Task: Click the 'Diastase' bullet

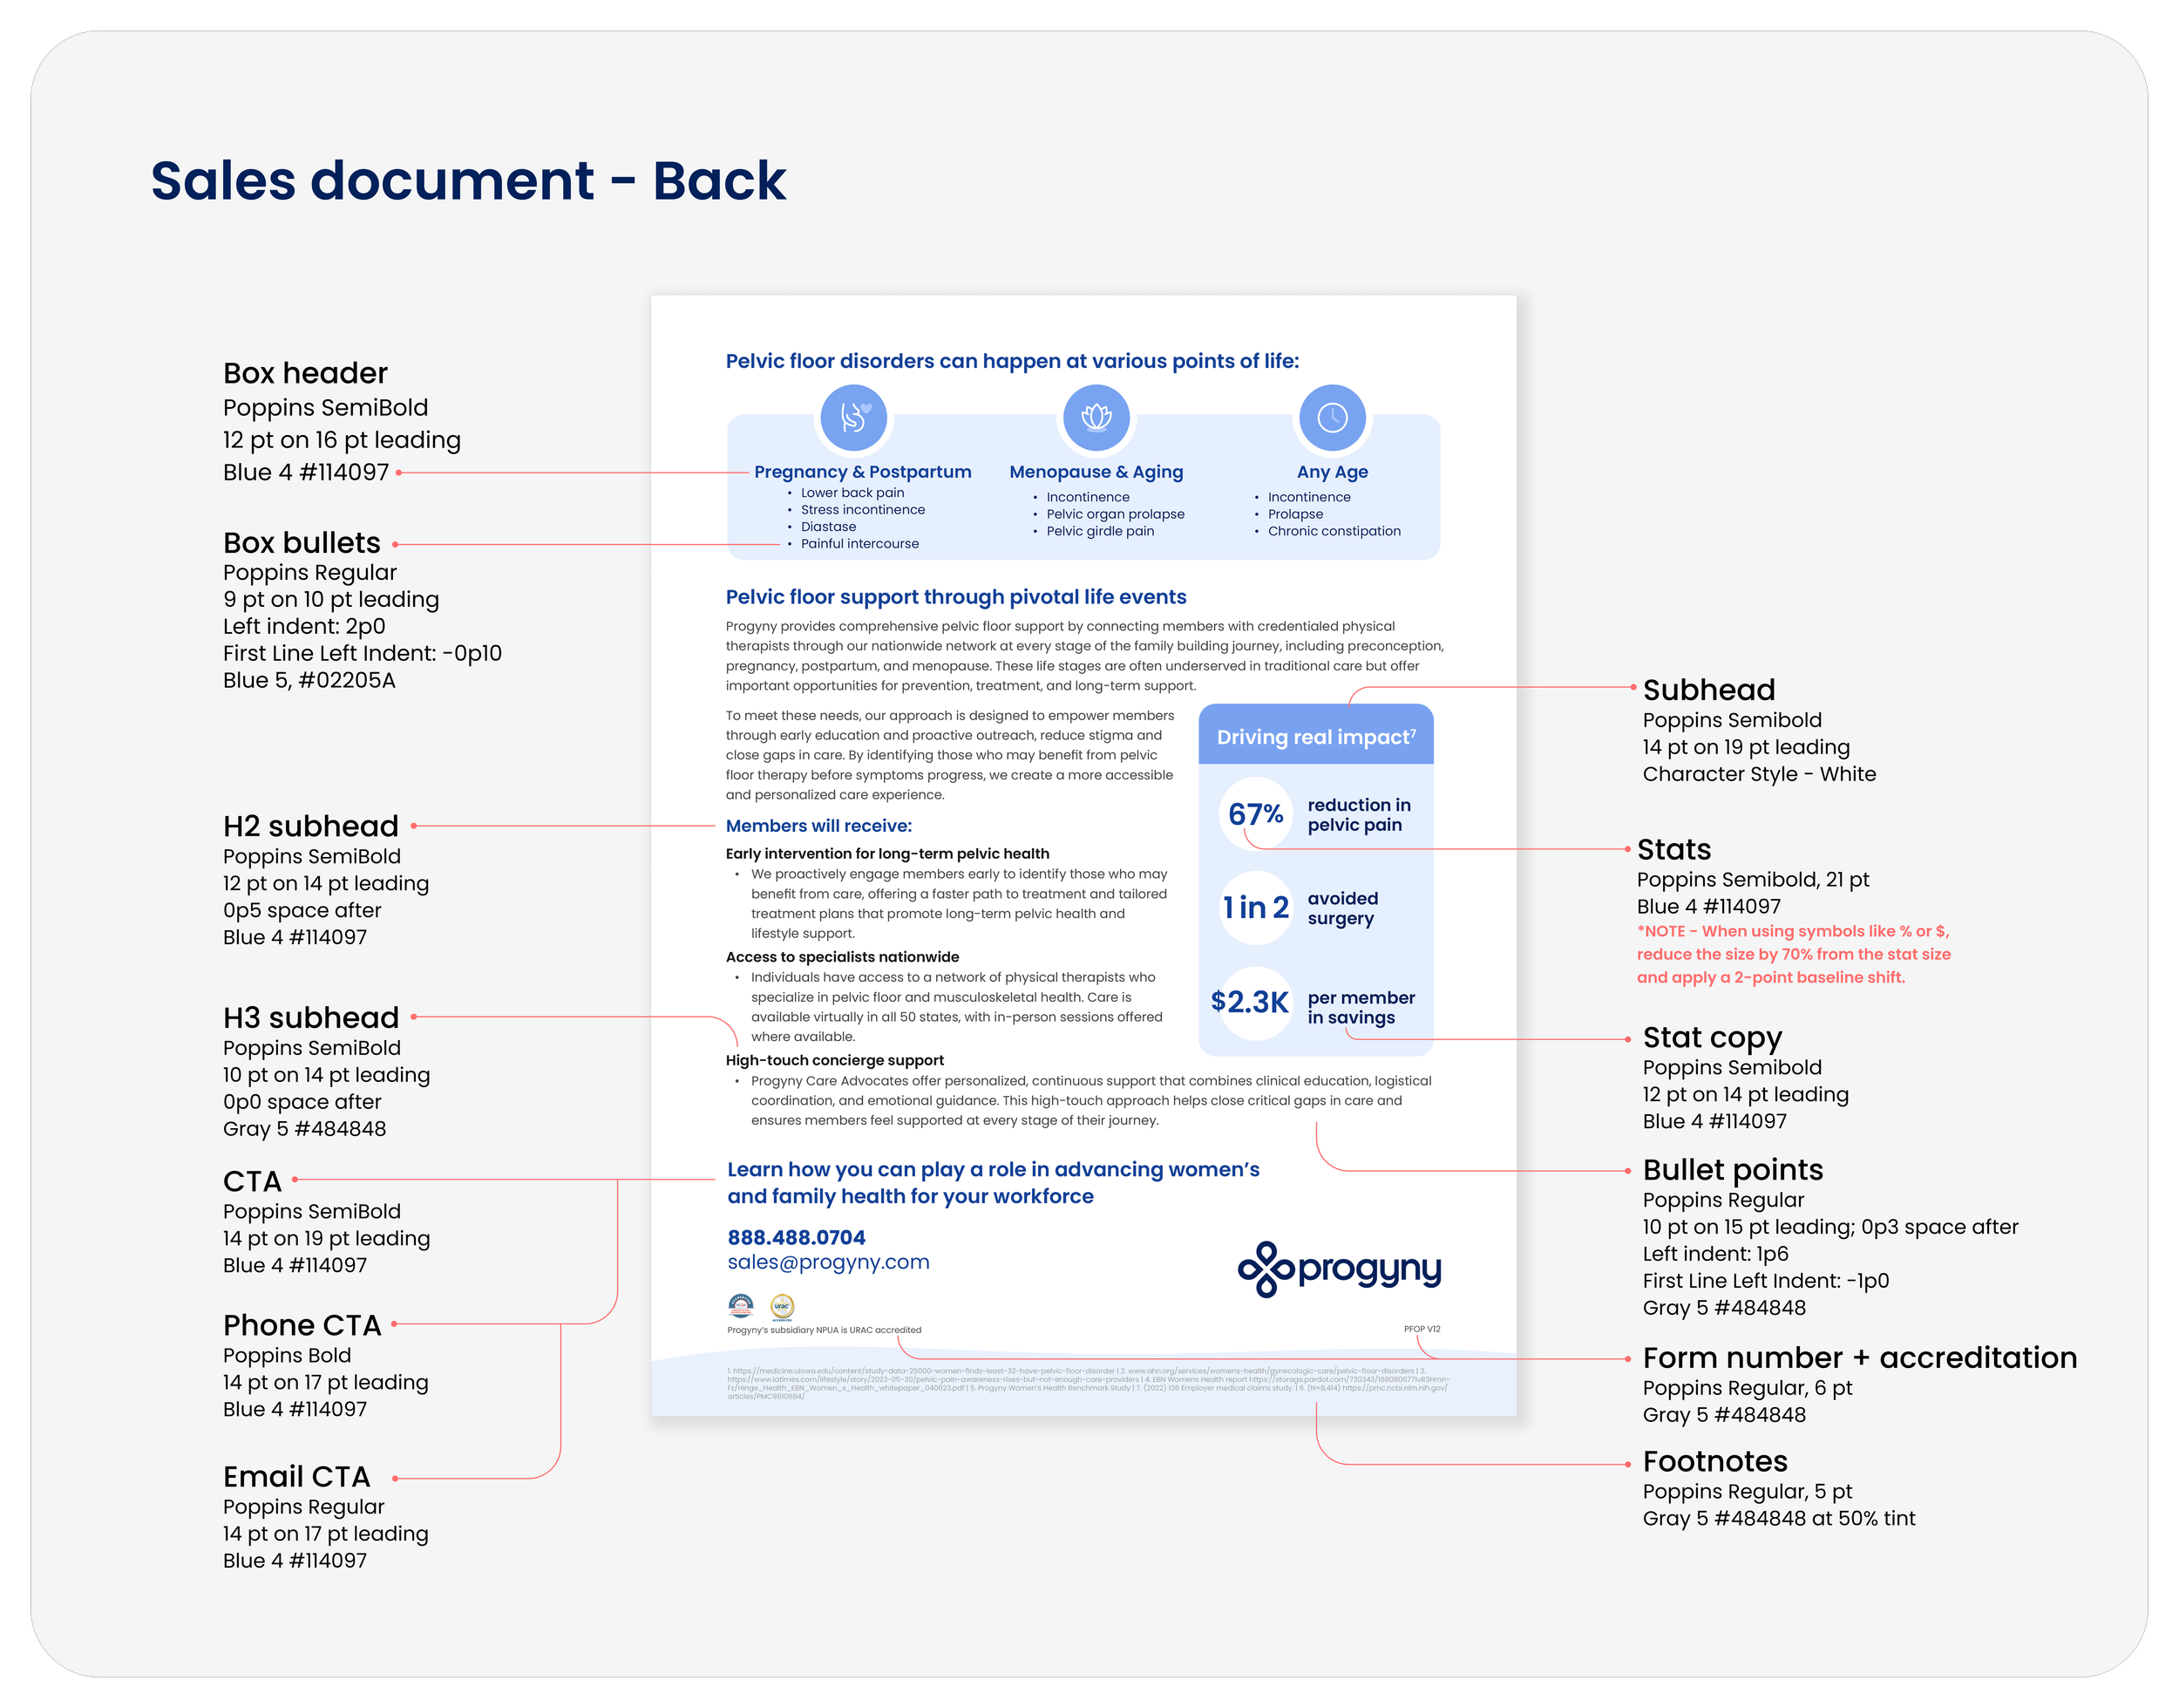Action: [828, 526]
